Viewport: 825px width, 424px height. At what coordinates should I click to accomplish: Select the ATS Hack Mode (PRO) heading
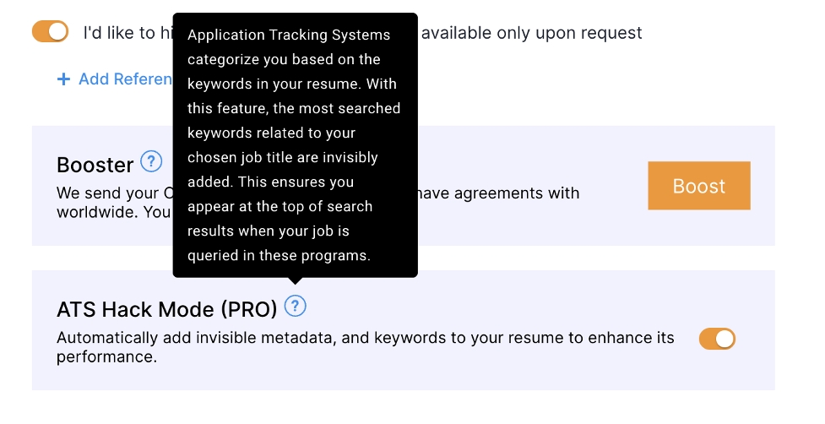point(166,310)
